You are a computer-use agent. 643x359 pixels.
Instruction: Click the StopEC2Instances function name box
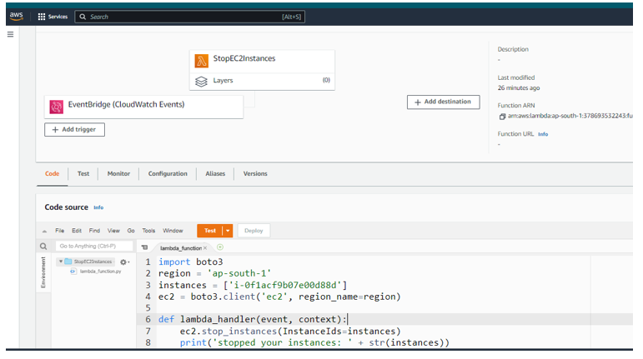262,62
